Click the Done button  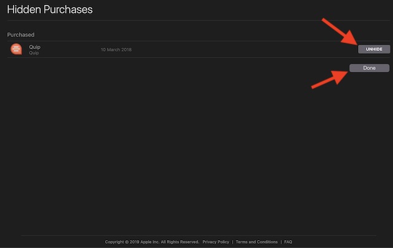point(370,68)
